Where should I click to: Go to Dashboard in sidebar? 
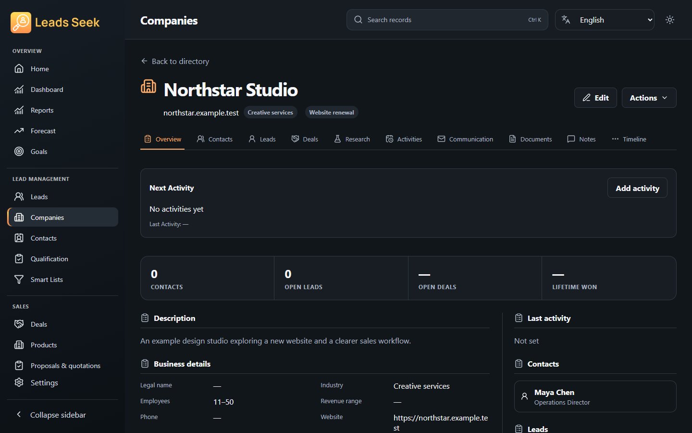click(x=62, y=89)
